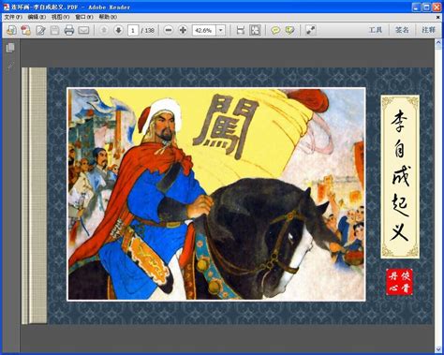
Task: Click the Create PDF online icon
Action: [x=11, y=30]
